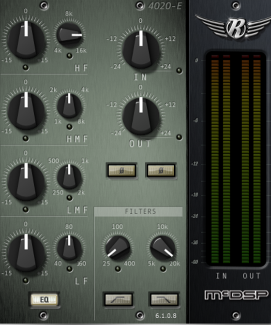The height and width of the screenshot is (325, 271).
Task: Click the HMF gain knob
Action: coord(26,111)
